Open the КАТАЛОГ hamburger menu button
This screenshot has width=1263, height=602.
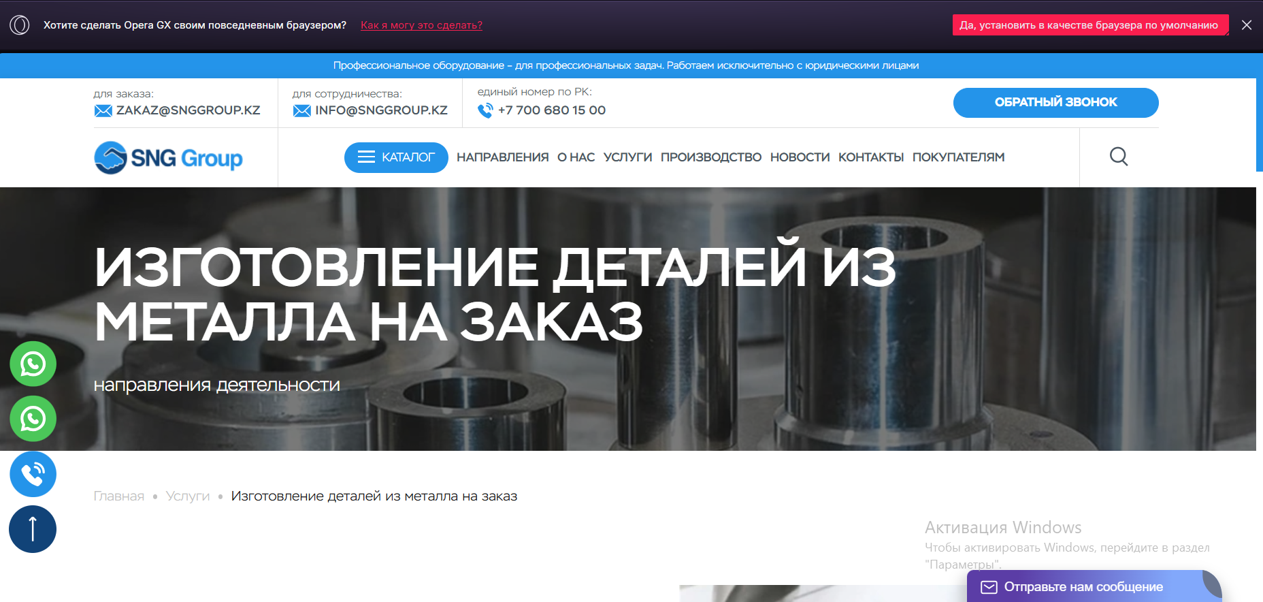[x=396, y=157]
